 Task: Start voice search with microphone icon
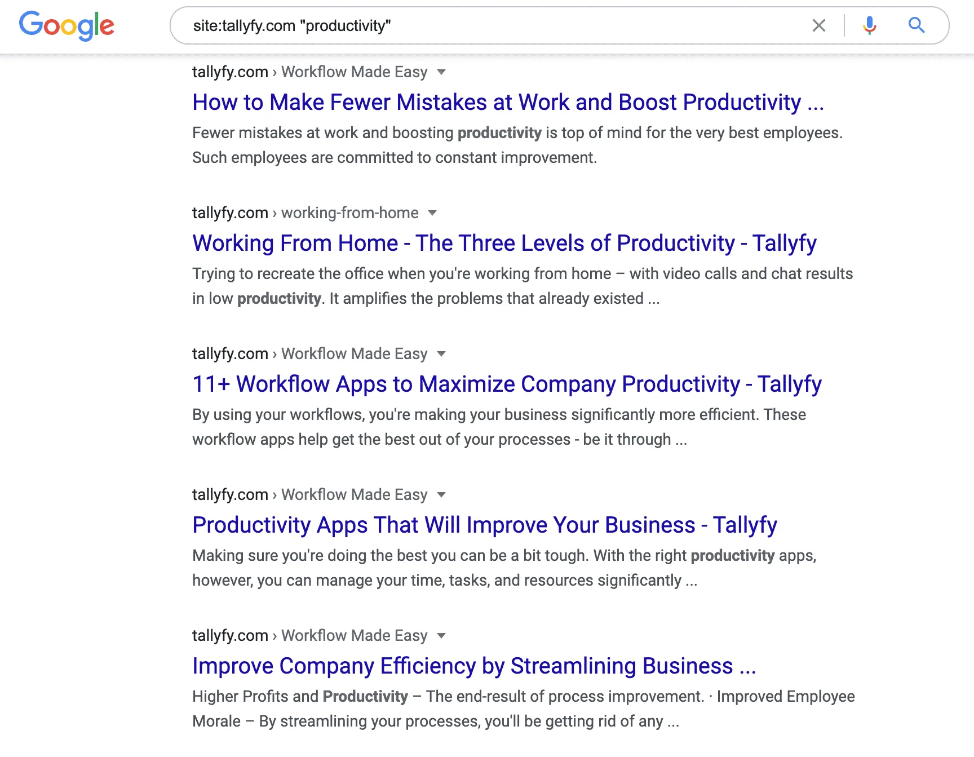pos(870,25)
